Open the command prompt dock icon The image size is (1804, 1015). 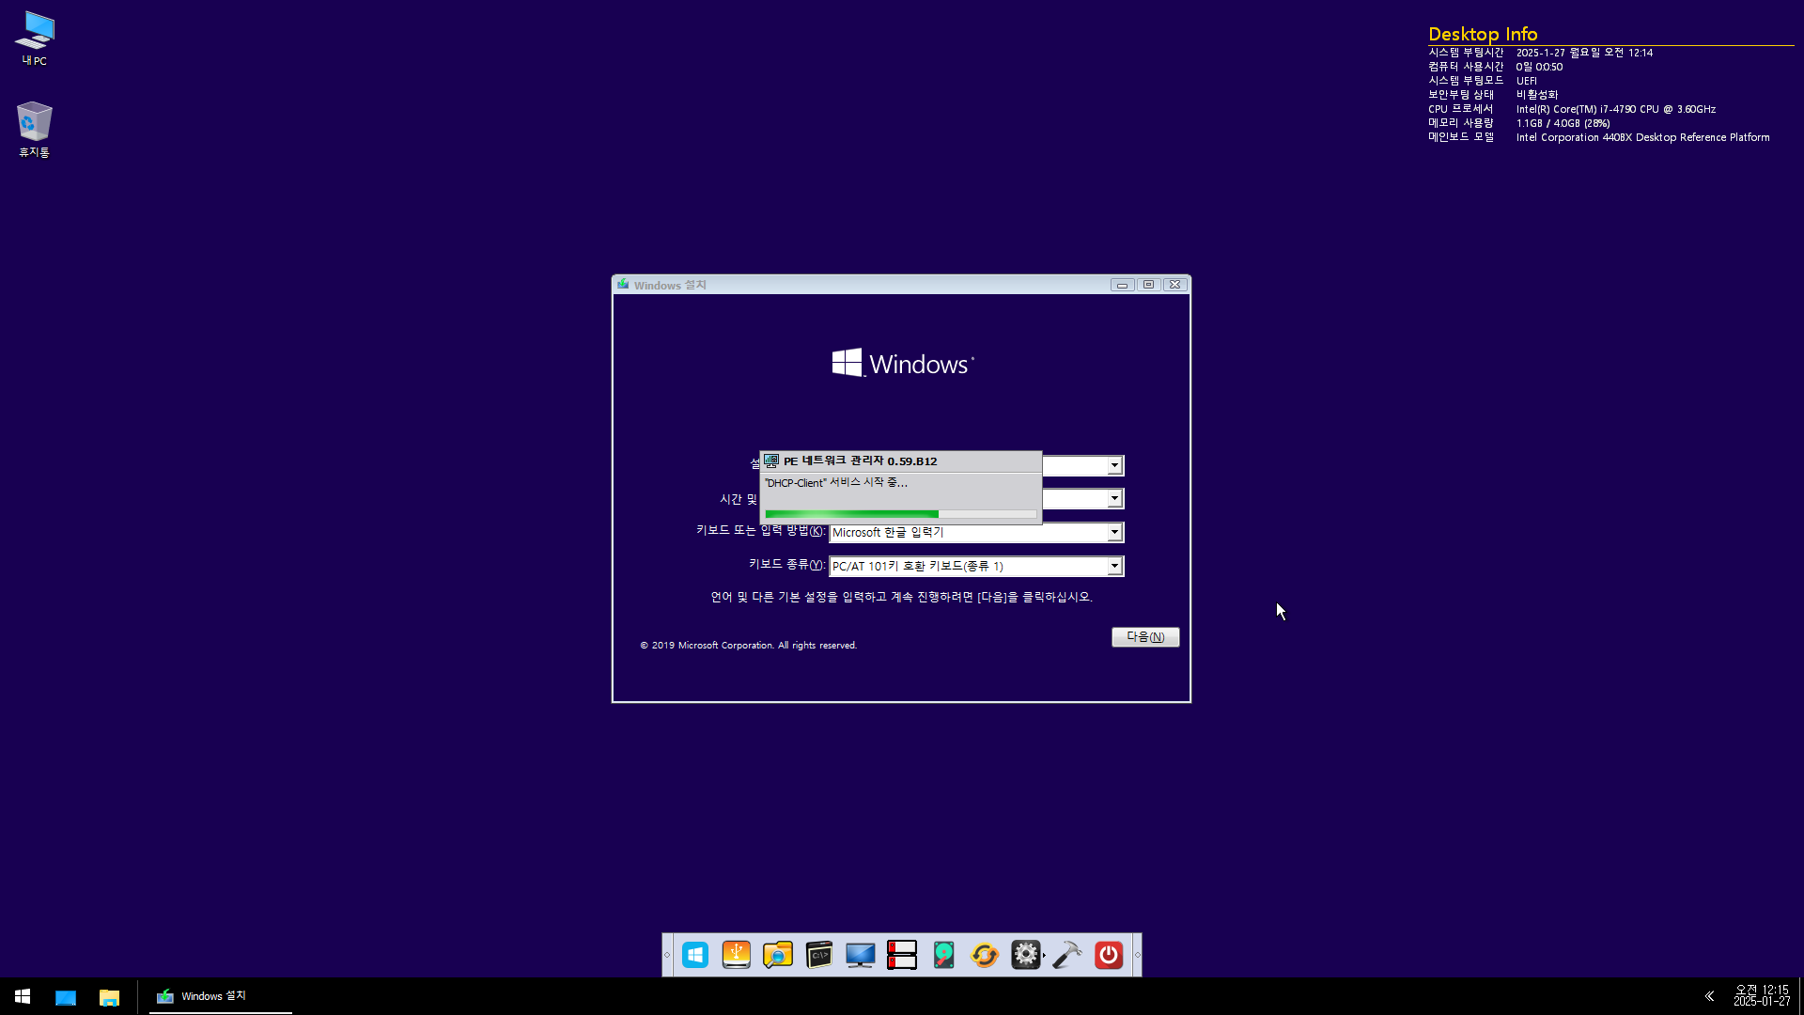(819, 955)
